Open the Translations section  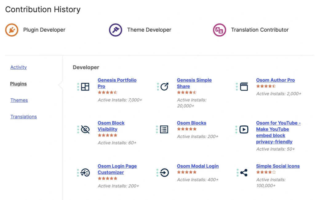point(23,117)
